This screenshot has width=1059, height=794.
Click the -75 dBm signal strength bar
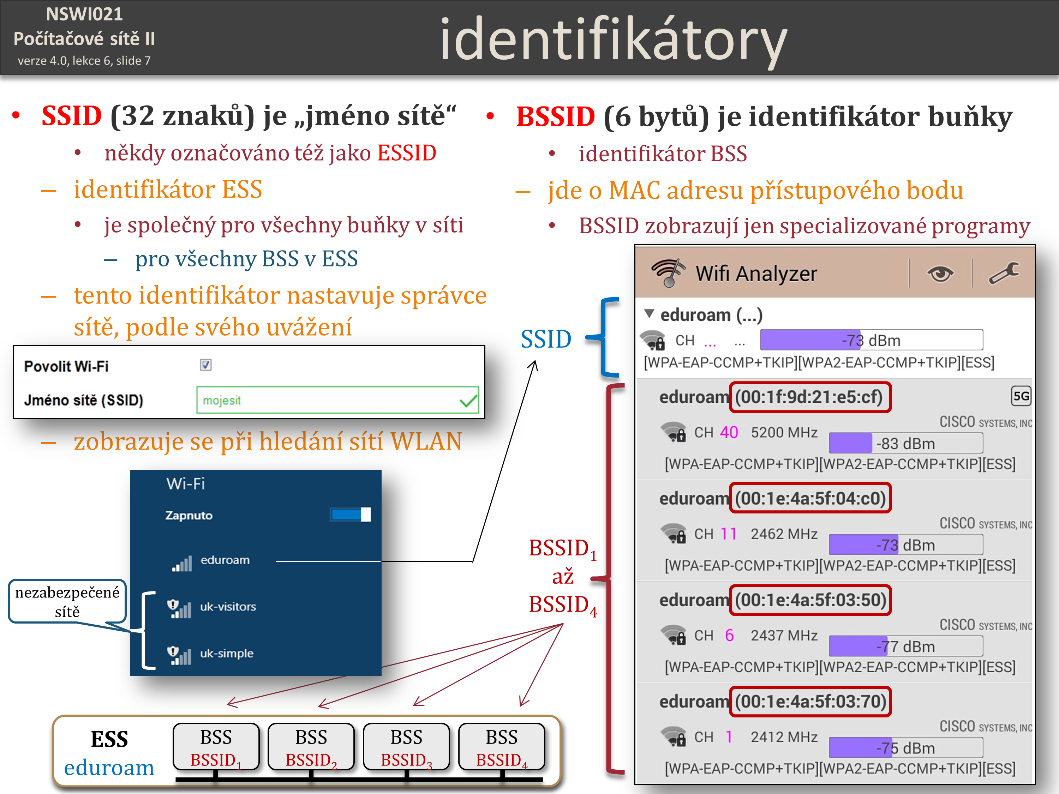pyautogui.click(x=906, y=747)
